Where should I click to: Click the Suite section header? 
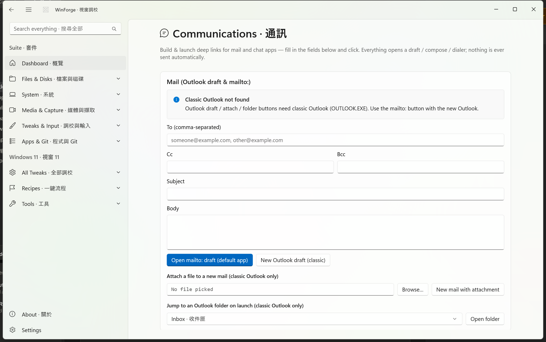coord(23,48)
